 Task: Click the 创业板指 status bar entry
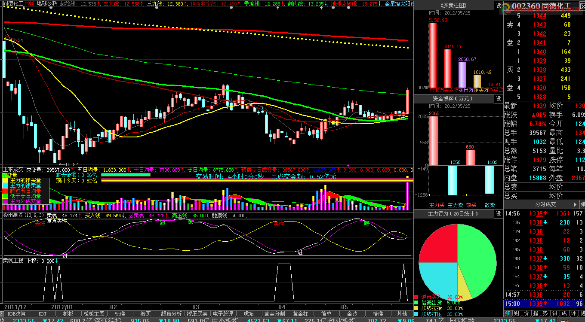(x=342, y=320)
